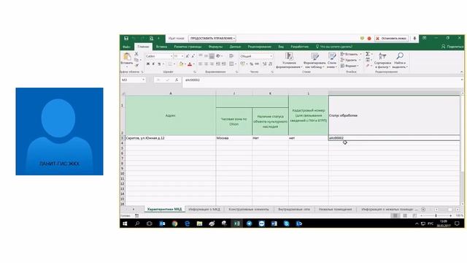Open Telegram from the taskbar

249,224
